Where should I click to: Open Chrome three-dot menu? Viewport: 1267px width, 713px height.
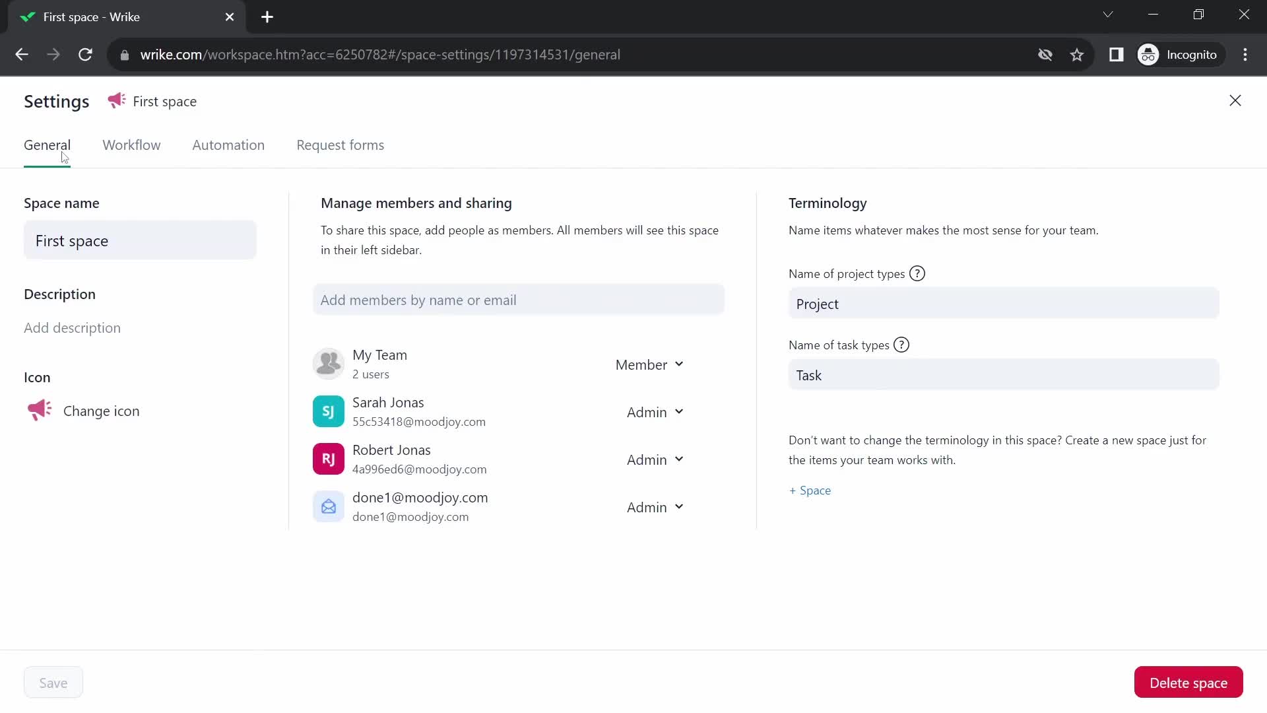[1245, 55]
